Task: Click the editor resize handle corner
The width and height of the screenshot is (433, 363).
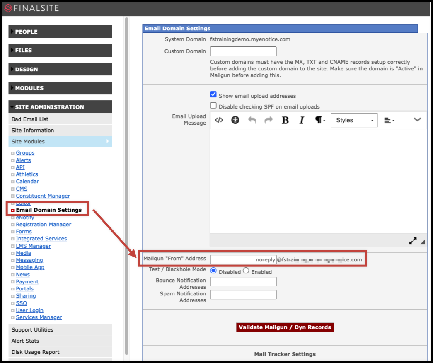Action: coord(423,242)
